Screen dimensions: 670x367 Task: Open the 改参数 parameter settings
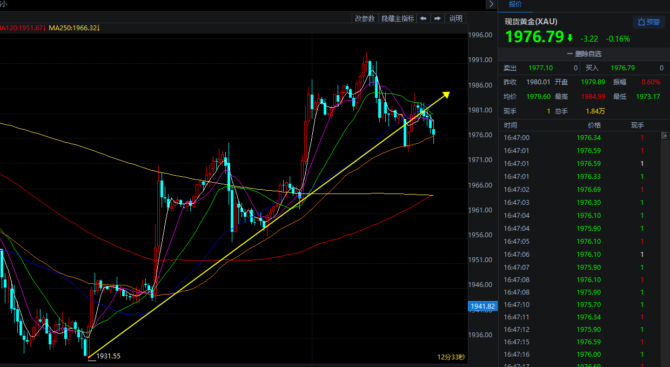click(x=365, y=18)
